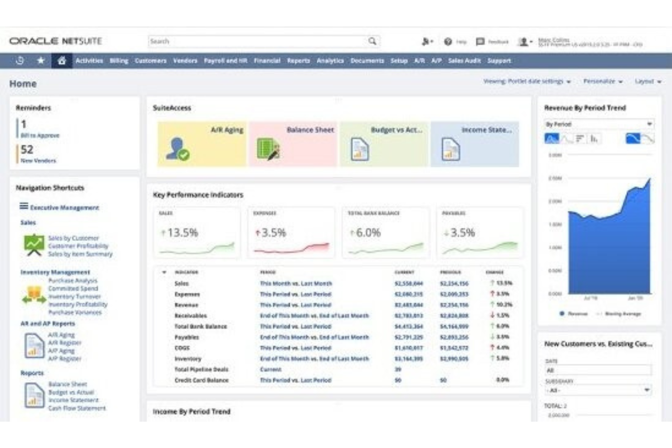This screenshot has width=672, height=448.
Task: Open the Budget vs Act... SuiteAccess tile
Action: (x=384, y=144)
